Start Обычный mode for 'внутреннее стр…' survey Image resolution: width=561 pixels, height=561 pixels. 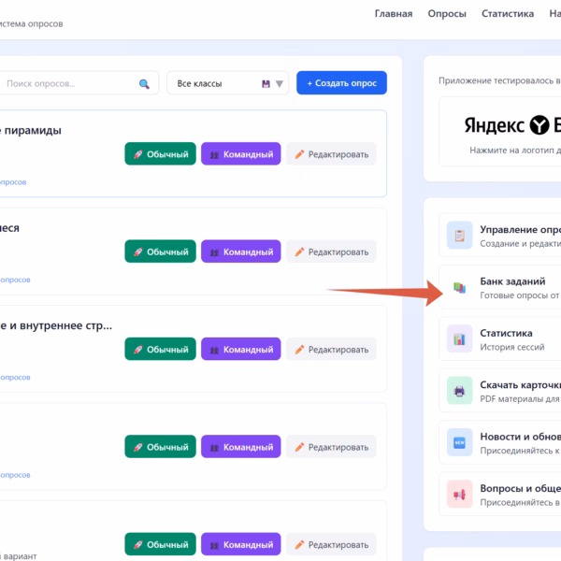(x=160, y=349)
